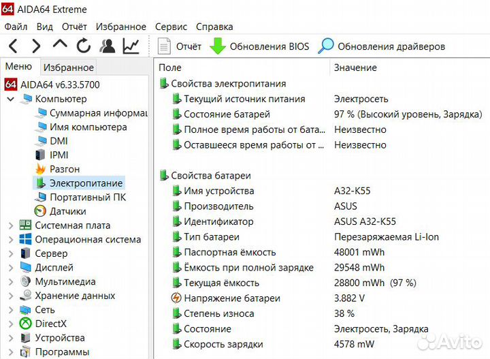Click the lightning icon beside Напряжение батареи
Viewport: 490px width, 359px height.
176,298
